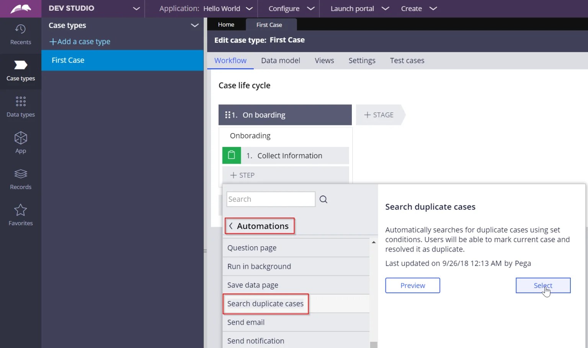
Task: Click the Case life cycle heading
Action: pyautogui.click(x=244, y=85)
